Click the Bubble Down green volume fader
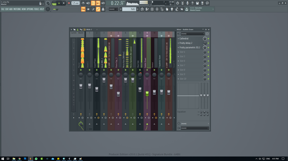This screenshot has height=161, width=288. tap(147, 94)
